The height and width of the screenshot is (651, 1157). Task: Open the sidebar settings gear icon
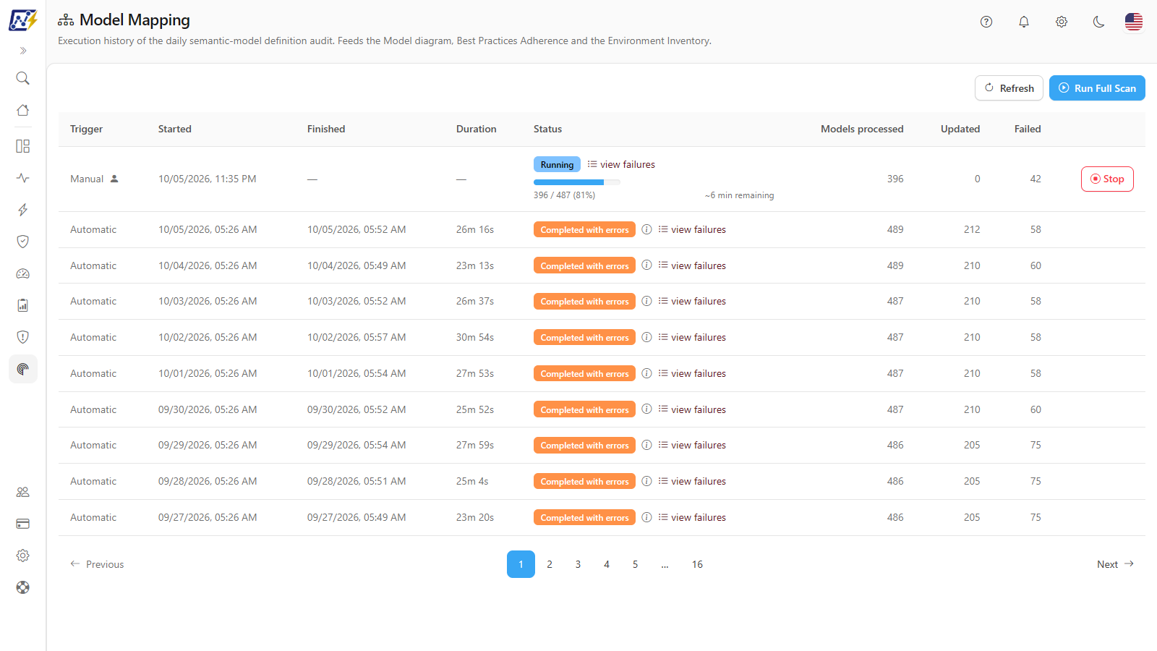(x=23, y=556)
